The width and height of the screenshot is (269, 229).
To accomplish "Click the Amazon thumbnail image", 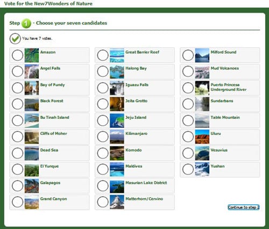I will click(32, 55).
